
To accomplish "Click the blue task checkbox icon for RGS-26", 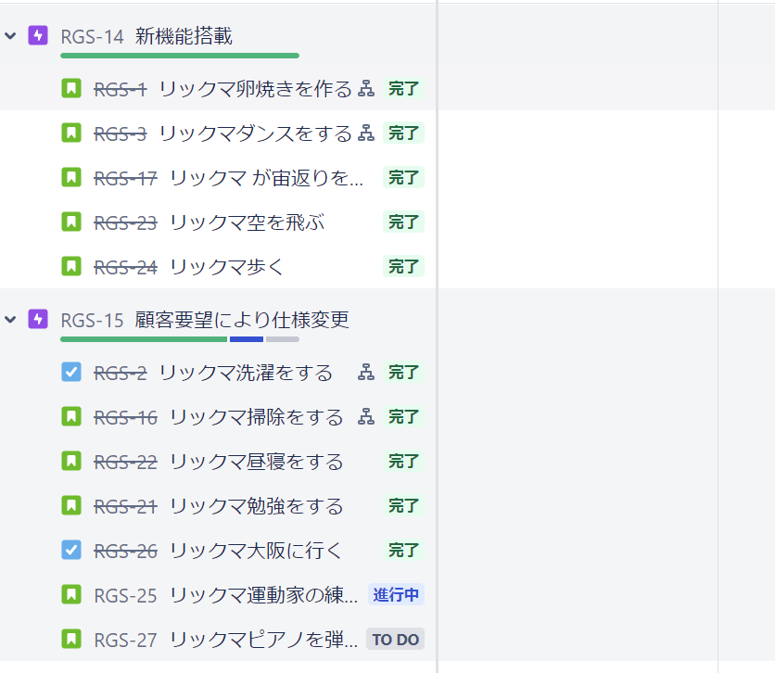I will pos(71,550).
